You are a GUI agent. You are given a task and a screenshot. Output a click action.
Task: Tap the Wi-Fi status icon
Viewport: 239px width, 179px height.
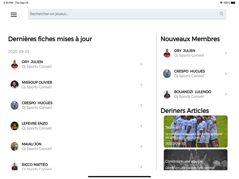(x=221, y=3)
